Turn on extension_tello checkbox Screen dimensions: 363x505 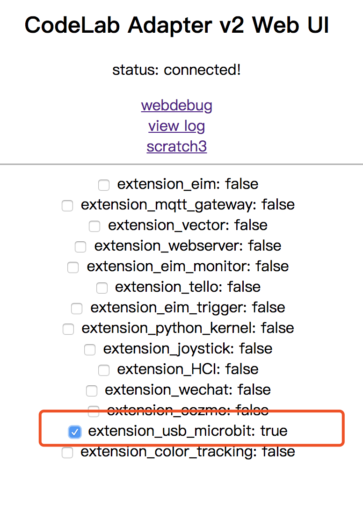pos(102,288)
